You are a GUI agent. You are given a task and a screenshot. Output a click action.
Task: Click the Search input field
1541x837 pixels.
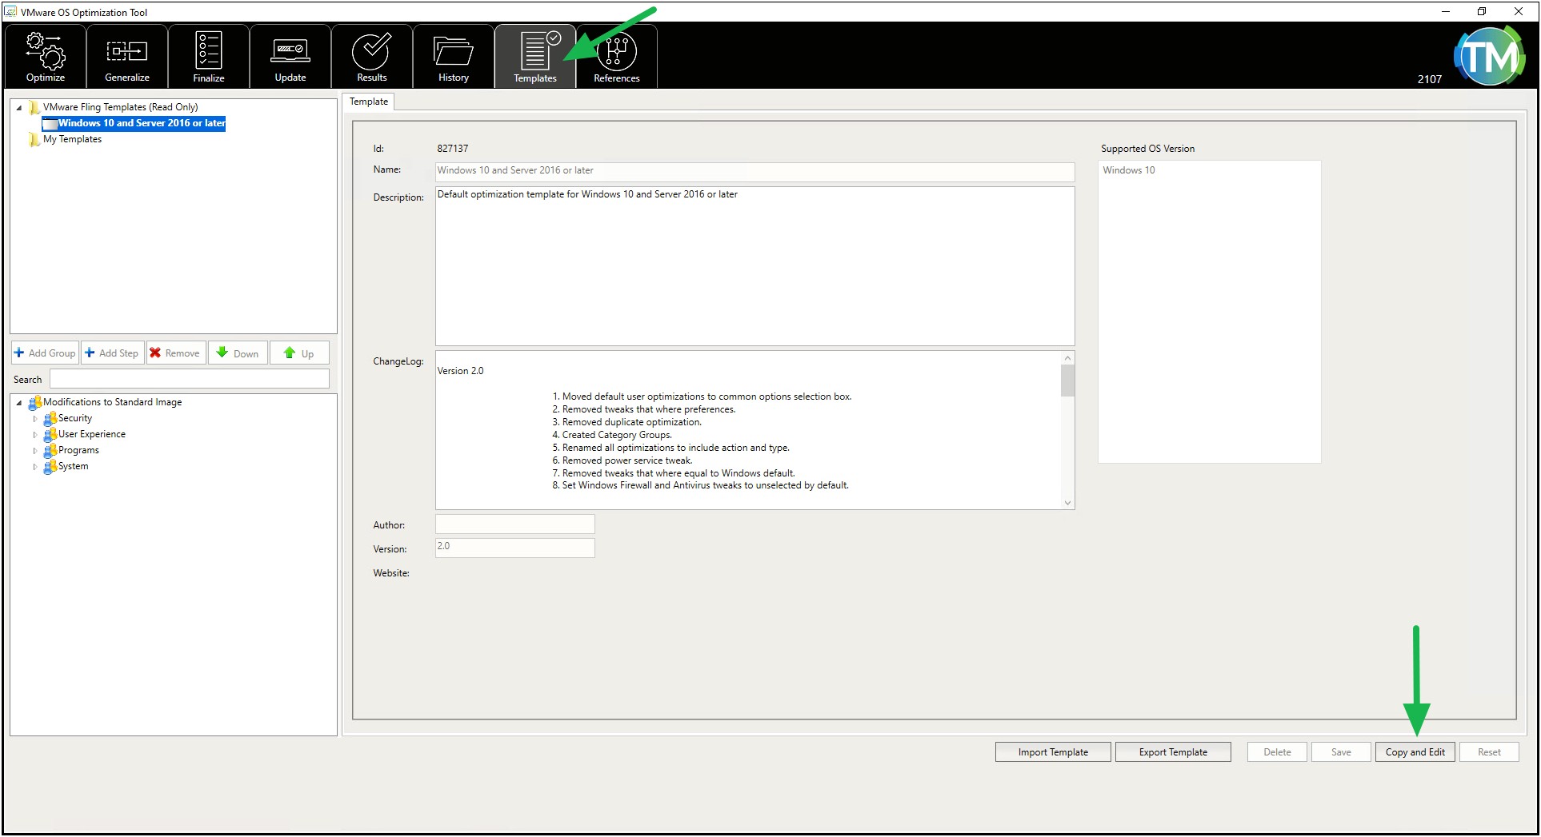190,379
